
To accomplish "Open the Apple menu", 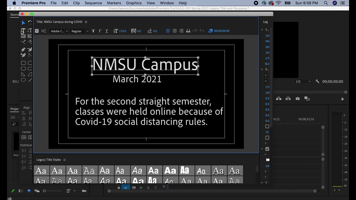I will tap(14, 3).
